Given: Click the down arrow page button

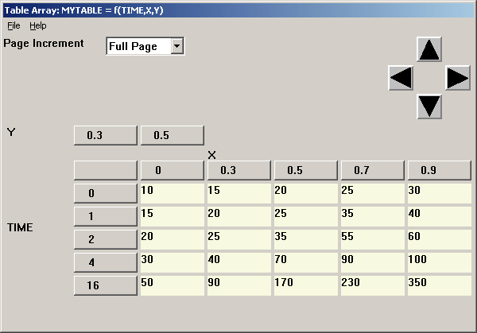Looking at the screenshot, I should coord(429,106).
